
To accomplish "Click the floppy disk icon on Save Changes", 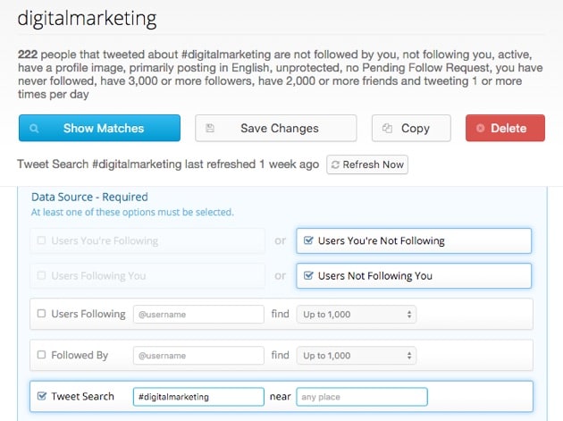I will click(210, 128).
